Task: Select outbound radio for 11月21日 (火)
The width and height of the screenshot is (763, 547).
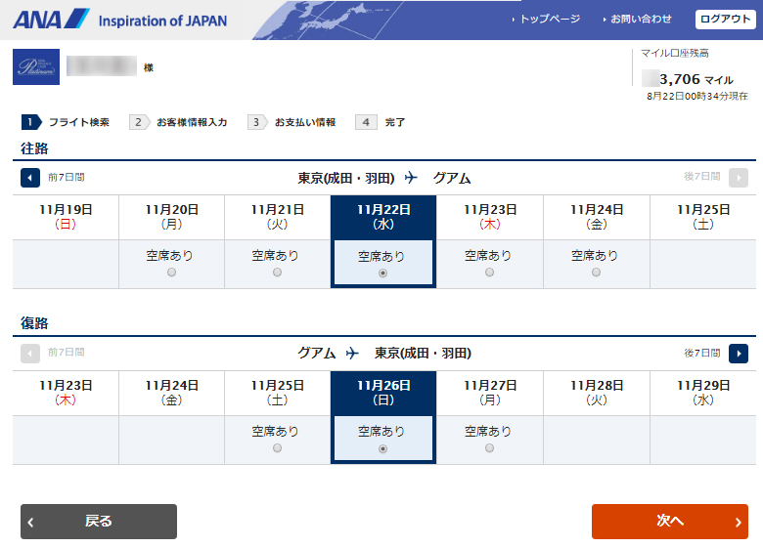Action: tap(278, 273)
